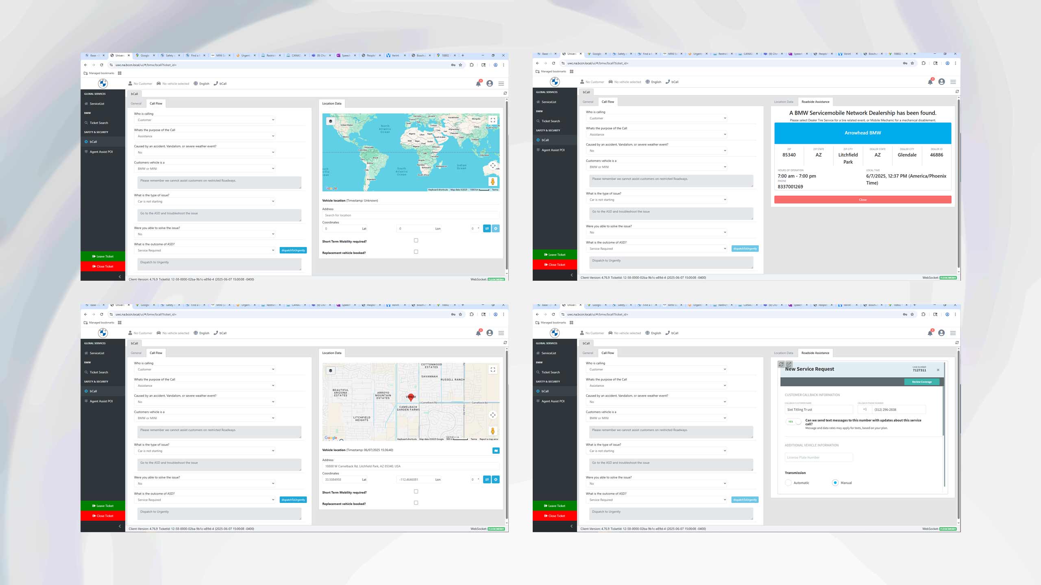Click the Street View pegman on the world map
Viewport: 1041px width, 585px height.
click(492, 182)
